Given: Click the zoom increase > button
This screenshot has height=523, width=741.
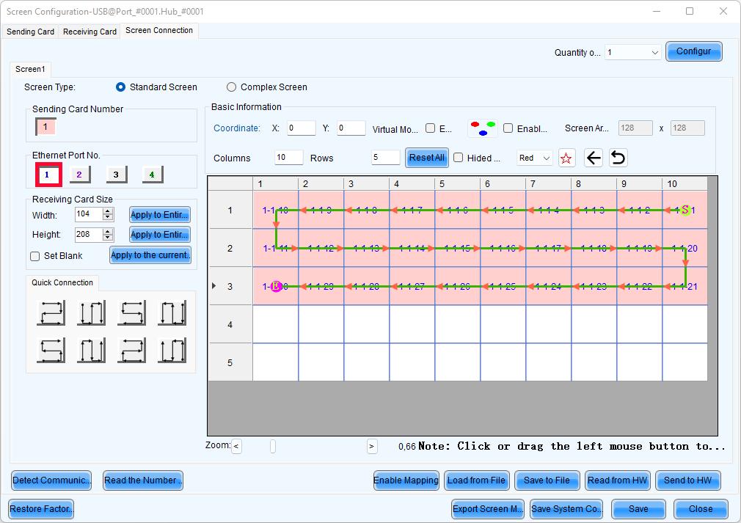Looking at the screenshot, I should [372, 446].
